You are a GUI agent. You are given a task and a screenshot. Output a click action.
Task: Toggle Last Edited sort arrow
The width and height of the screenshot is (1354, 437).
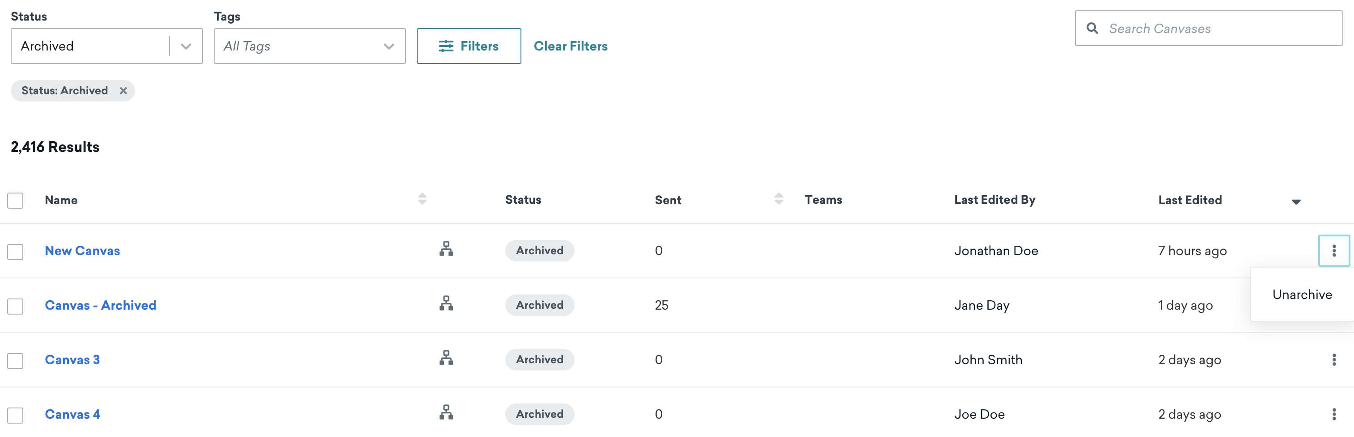1296,202
